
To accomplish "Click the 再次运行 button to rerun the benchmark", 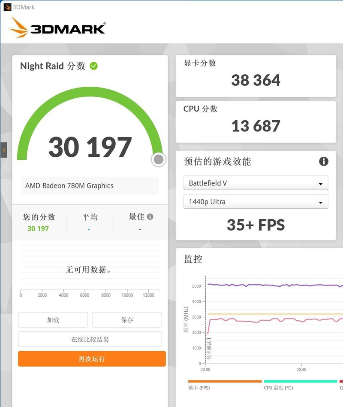I will pos(91,359).
